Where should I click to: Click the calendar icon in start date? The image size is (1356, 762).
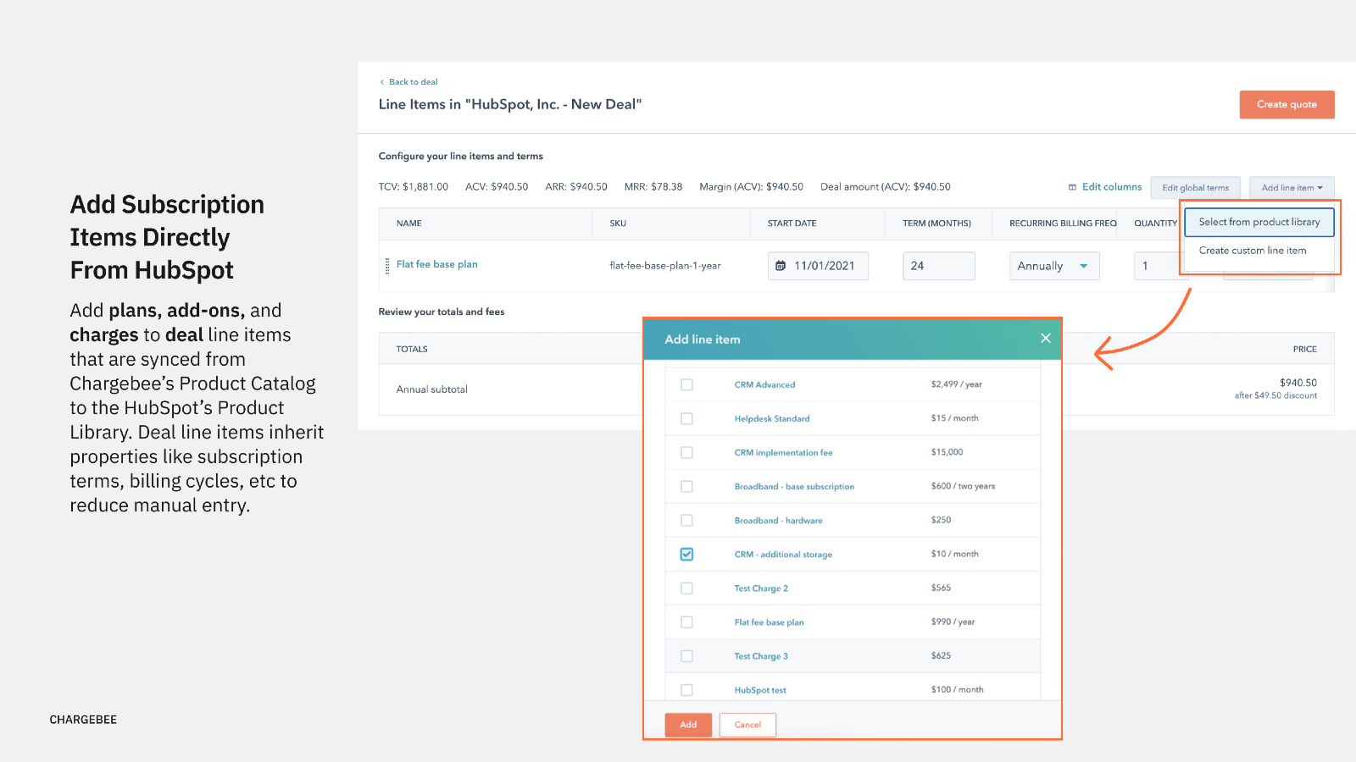(x=781, y=266)
